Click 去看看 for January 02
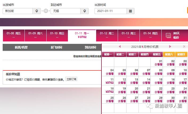188x114 pixels. tap(171, 65)
